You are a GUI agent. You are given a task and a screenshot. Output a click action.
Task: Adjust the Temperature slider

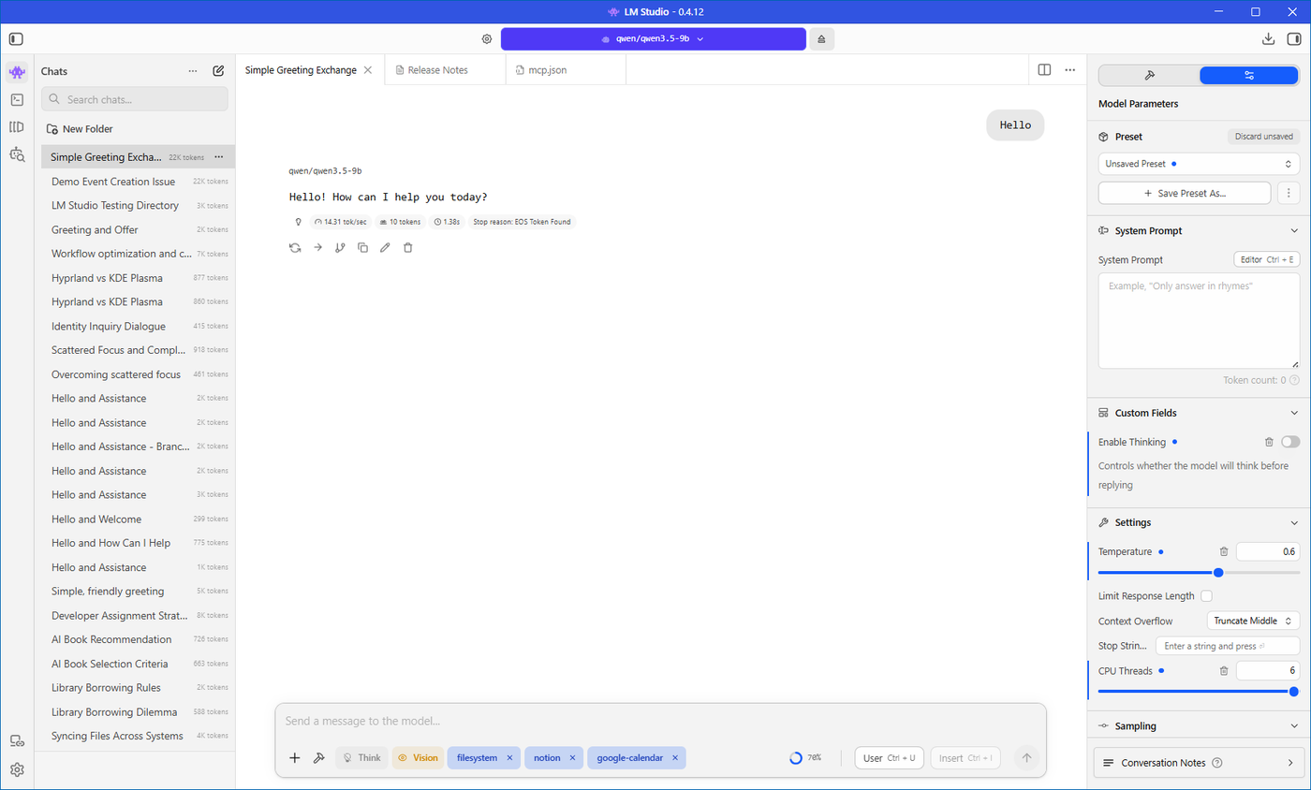click(x=1199, y=572)
